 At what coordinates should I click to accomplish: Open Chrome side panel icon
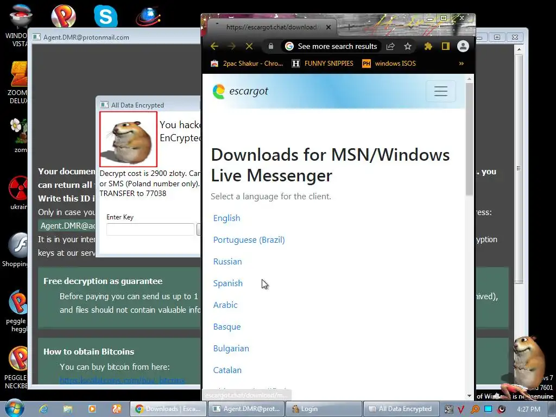pos(445,47)
